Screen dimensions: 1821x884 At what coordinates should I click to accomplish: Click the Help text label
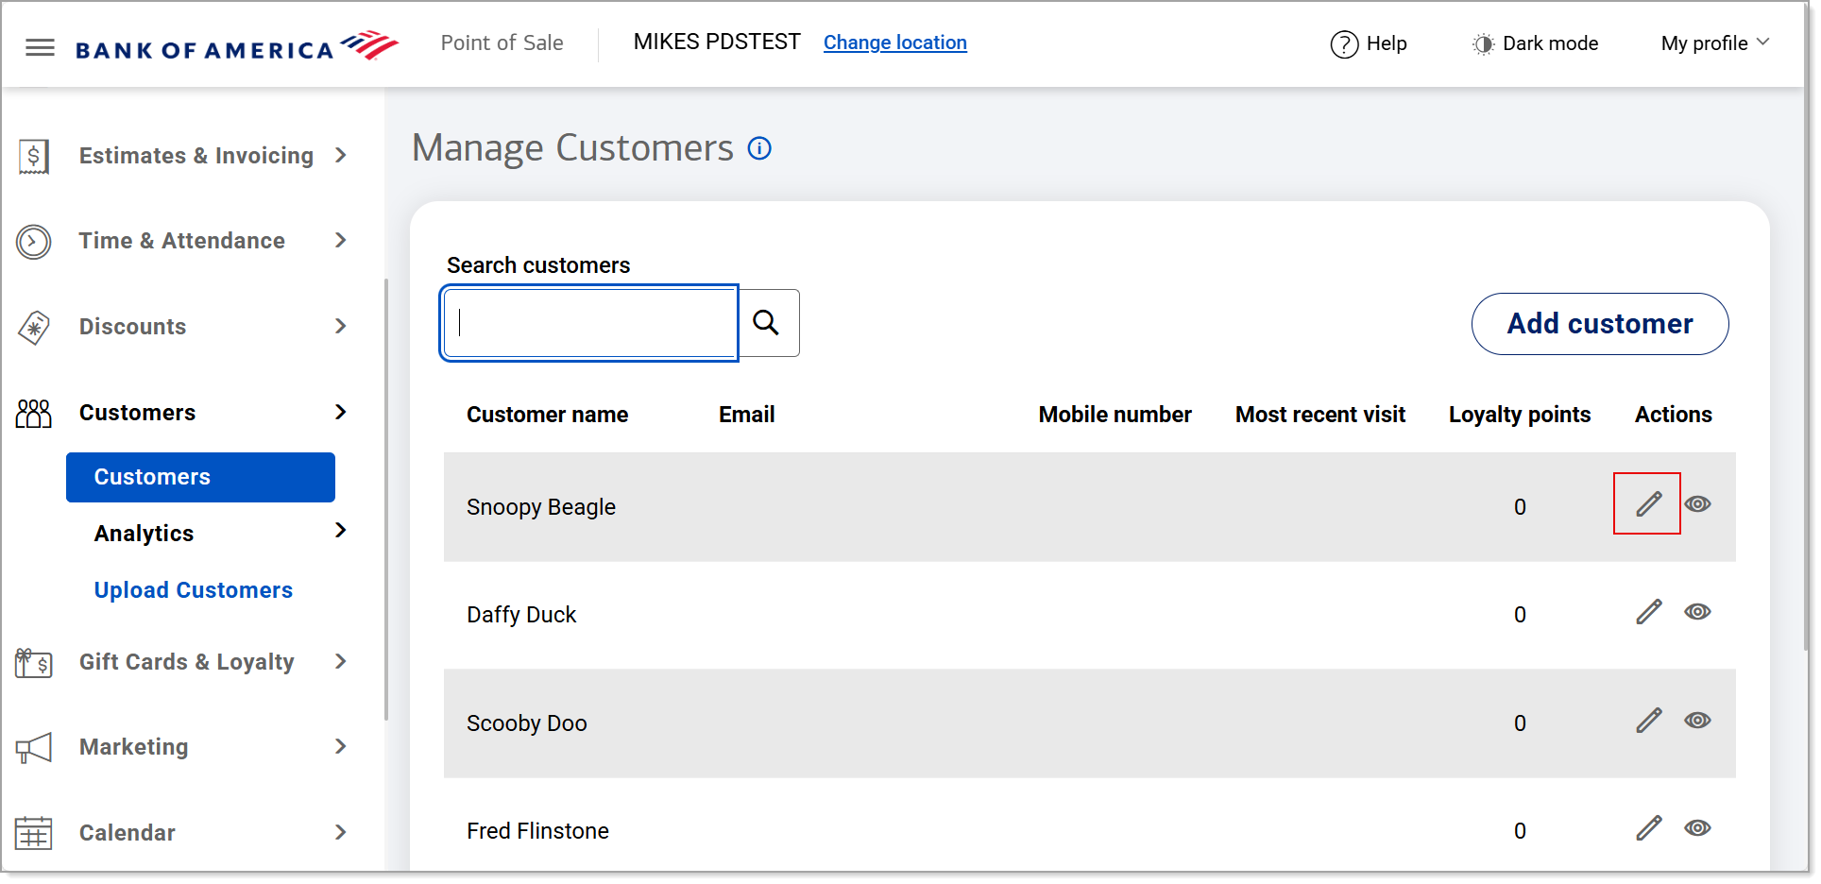1387,43
